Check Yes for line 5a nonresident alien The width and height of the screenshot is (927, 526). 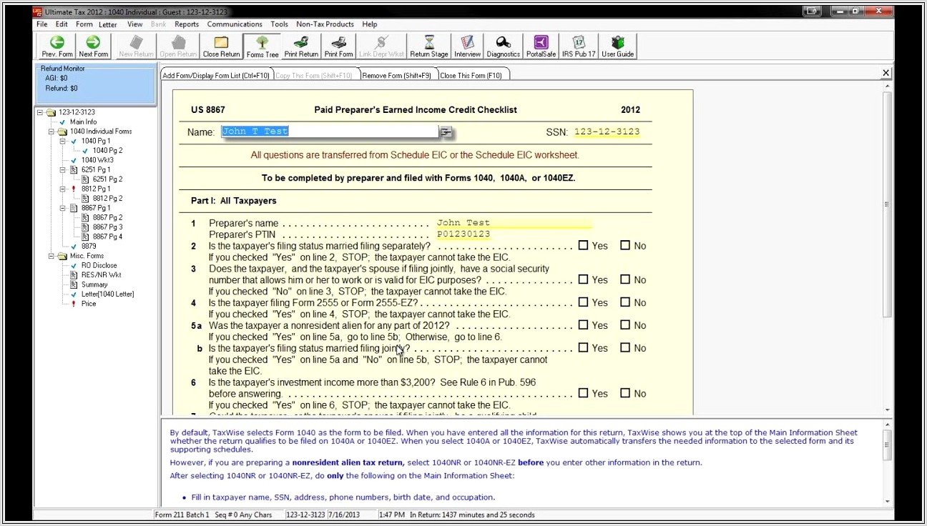(x=583, y=324)
